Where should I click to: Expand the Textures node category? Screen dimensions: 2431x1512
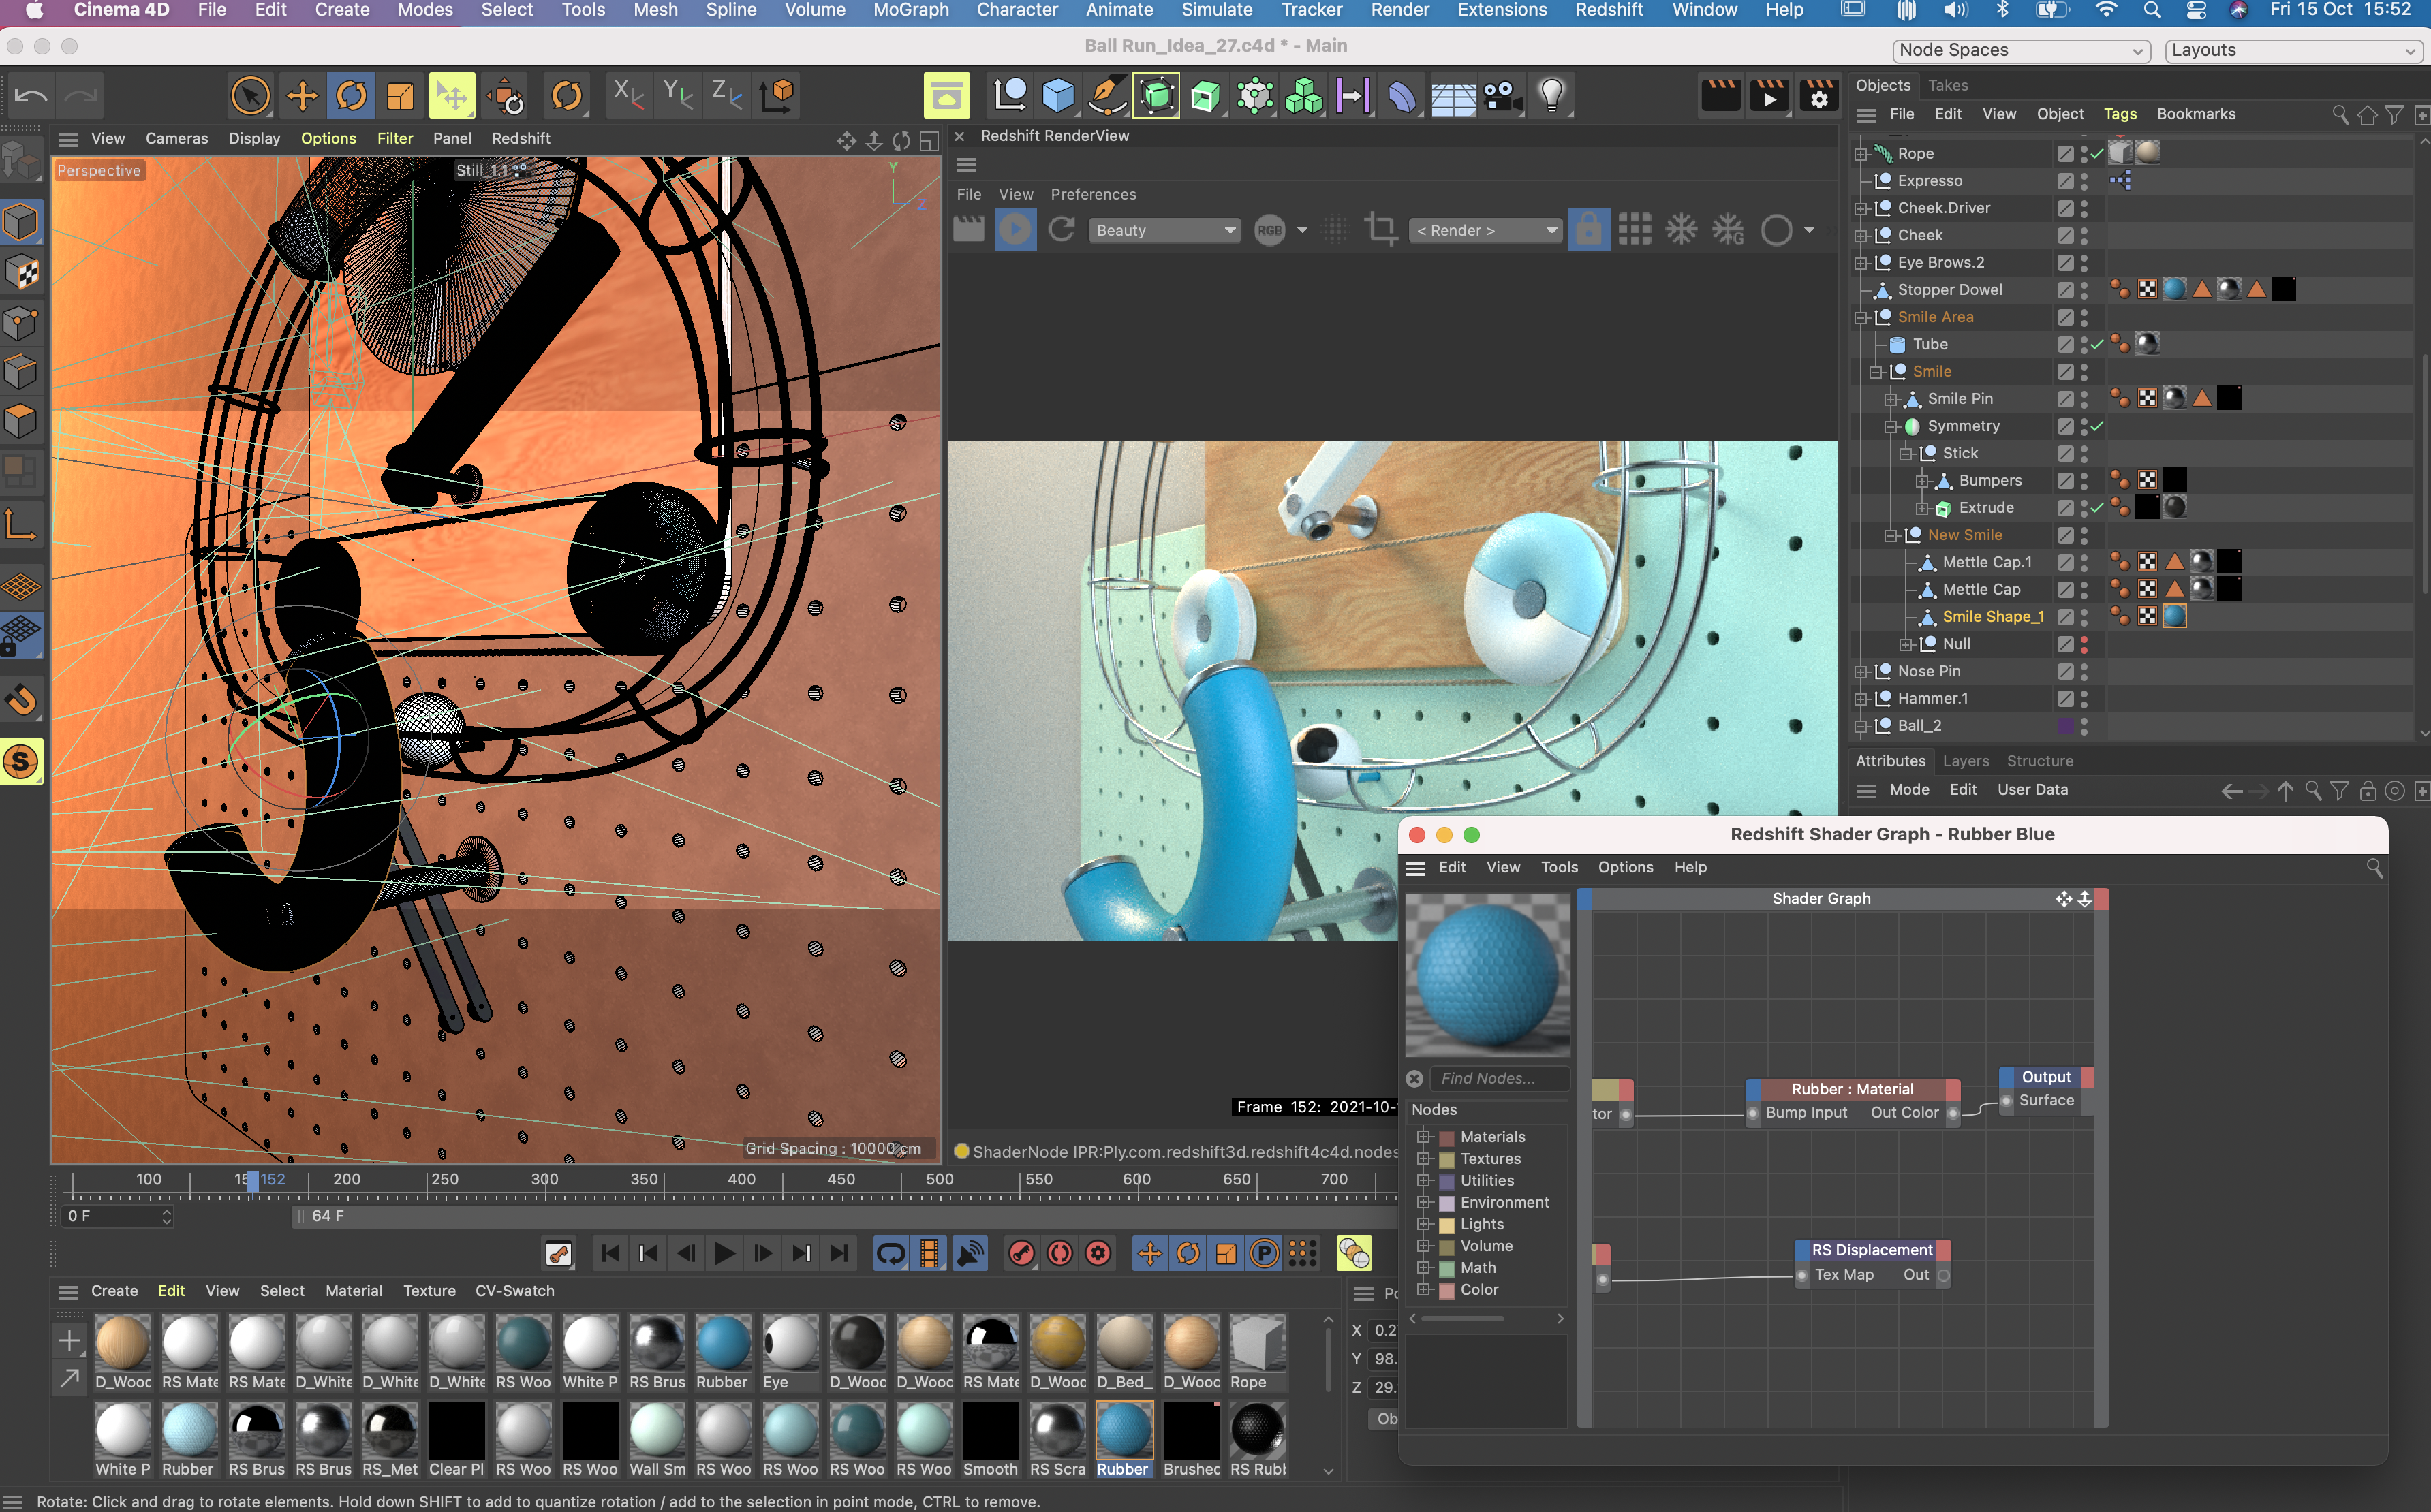[x=1423, y=1159]
